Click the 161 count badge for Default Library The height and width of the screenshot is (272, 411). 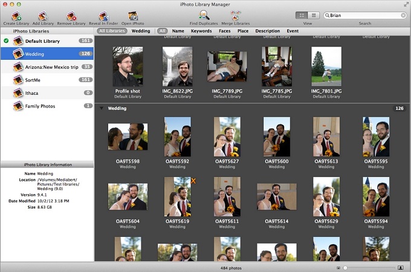point(85,40)
